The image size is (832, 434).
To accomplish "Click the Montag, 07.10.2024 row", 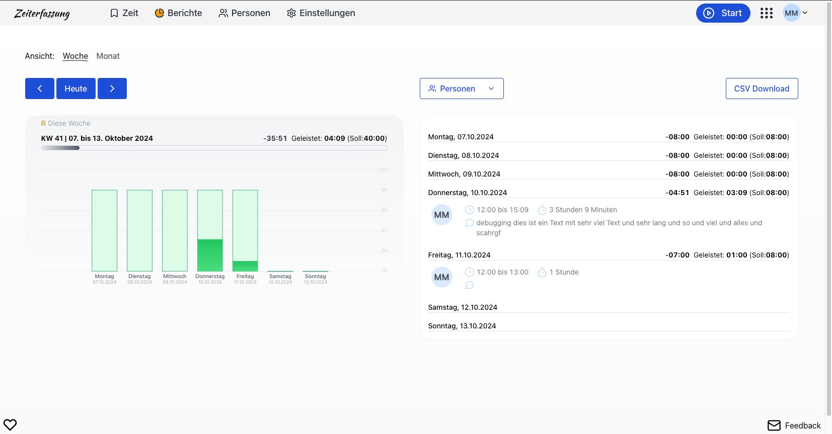I will click(609, 137).
